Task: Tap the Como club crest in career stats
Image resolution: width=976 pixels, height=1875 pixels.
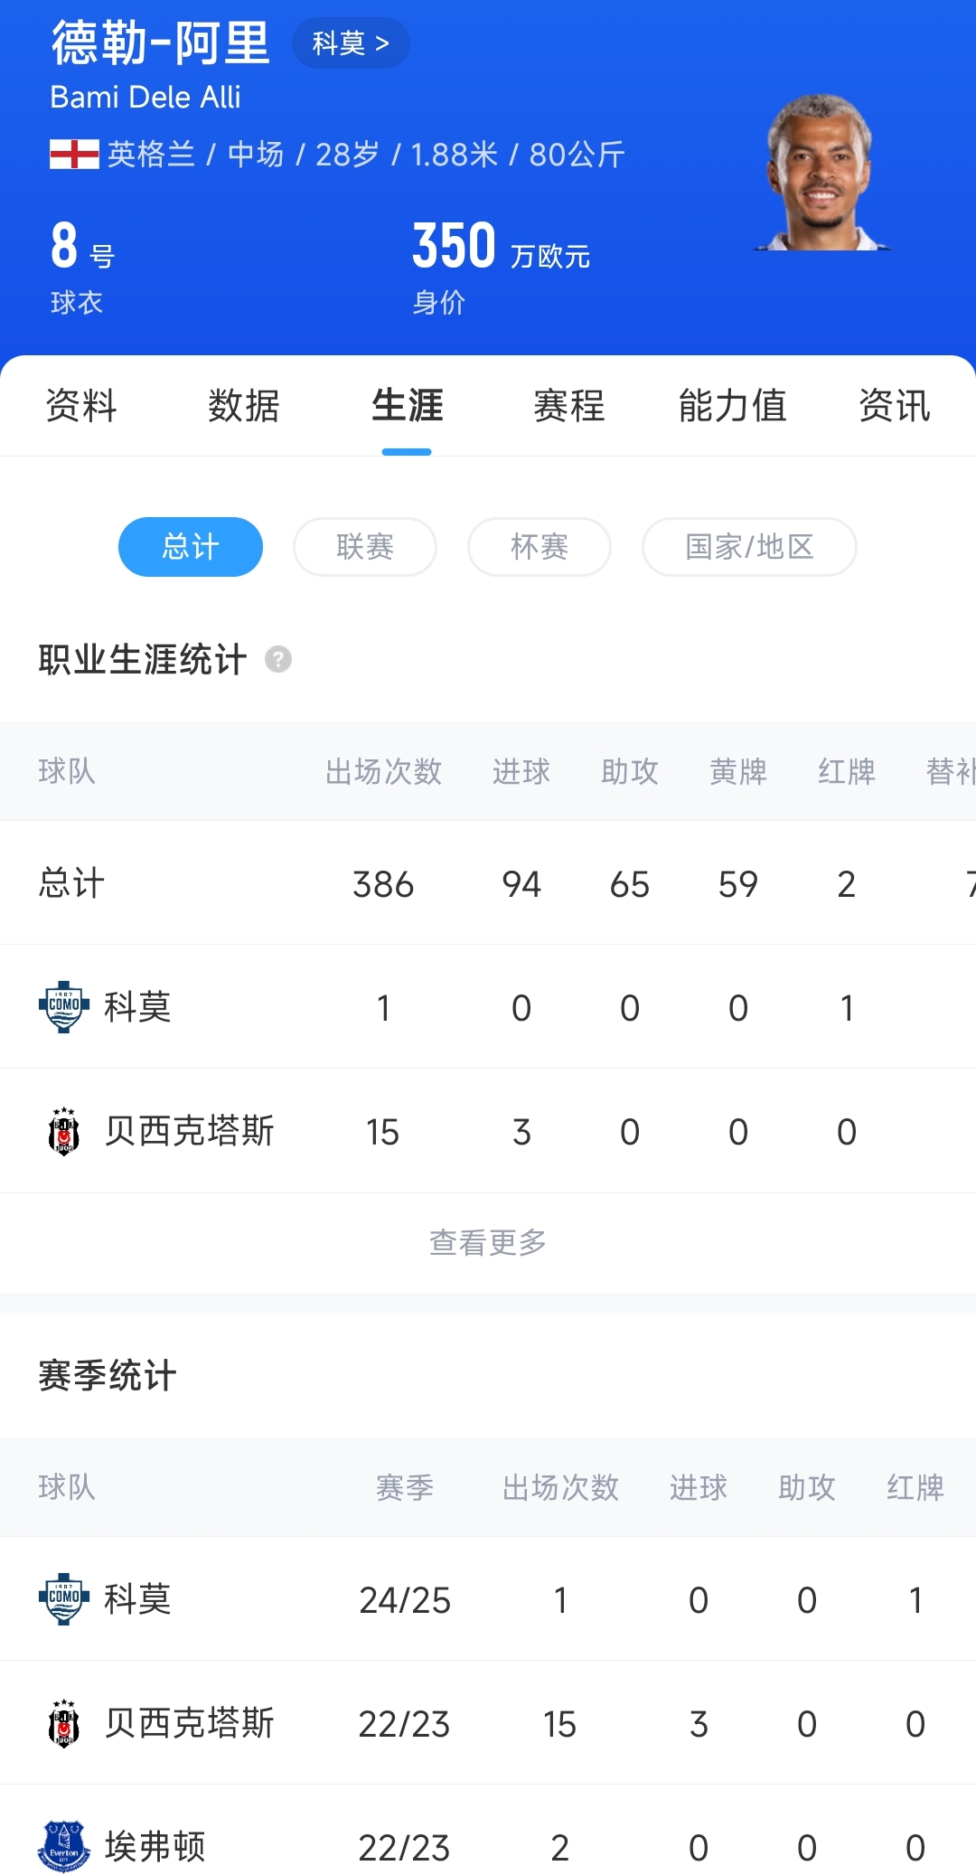Action: (63, 1007)
